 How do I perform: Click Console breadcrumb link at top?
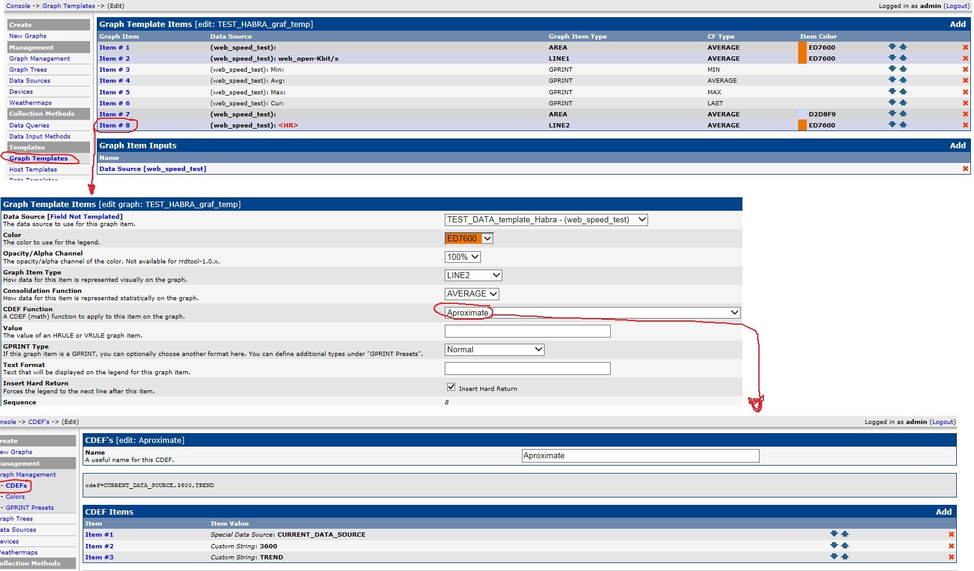tap(18, 6)
